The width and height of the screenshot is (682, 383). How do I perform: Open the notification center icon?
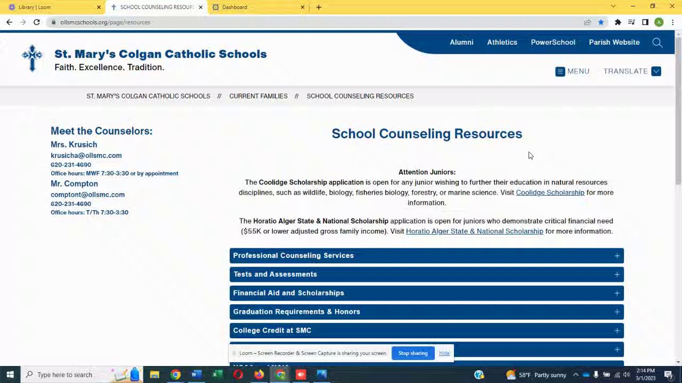[x=668, y=375]
